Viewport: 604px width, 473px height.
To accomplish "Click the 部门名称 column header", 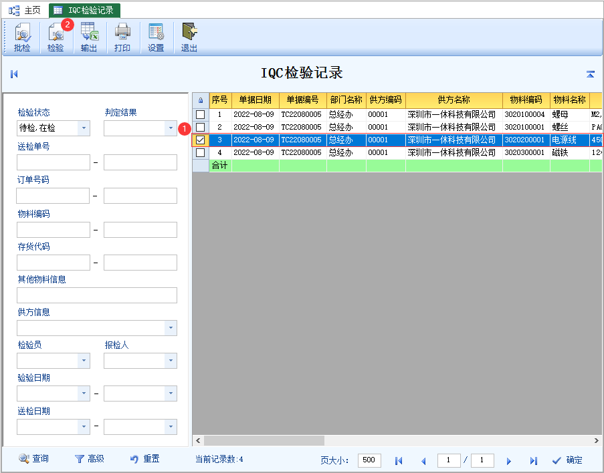I will click(x=346, y=100).
